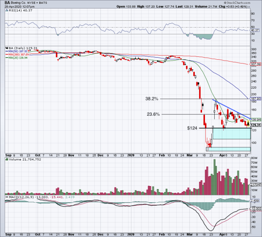
Task: Click the upper cyan gap zone box
Action: coord(232,134)
